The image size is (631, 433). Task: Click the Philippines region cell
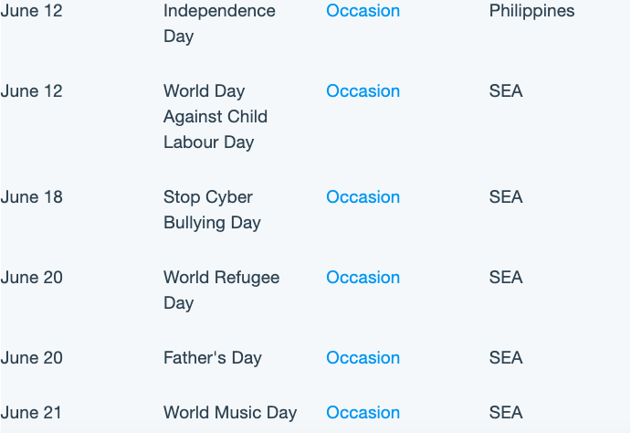point(531,11)
